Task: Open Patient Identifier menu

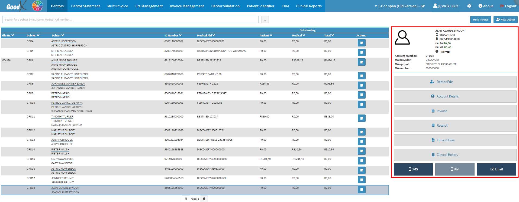Action: (260, 6)
